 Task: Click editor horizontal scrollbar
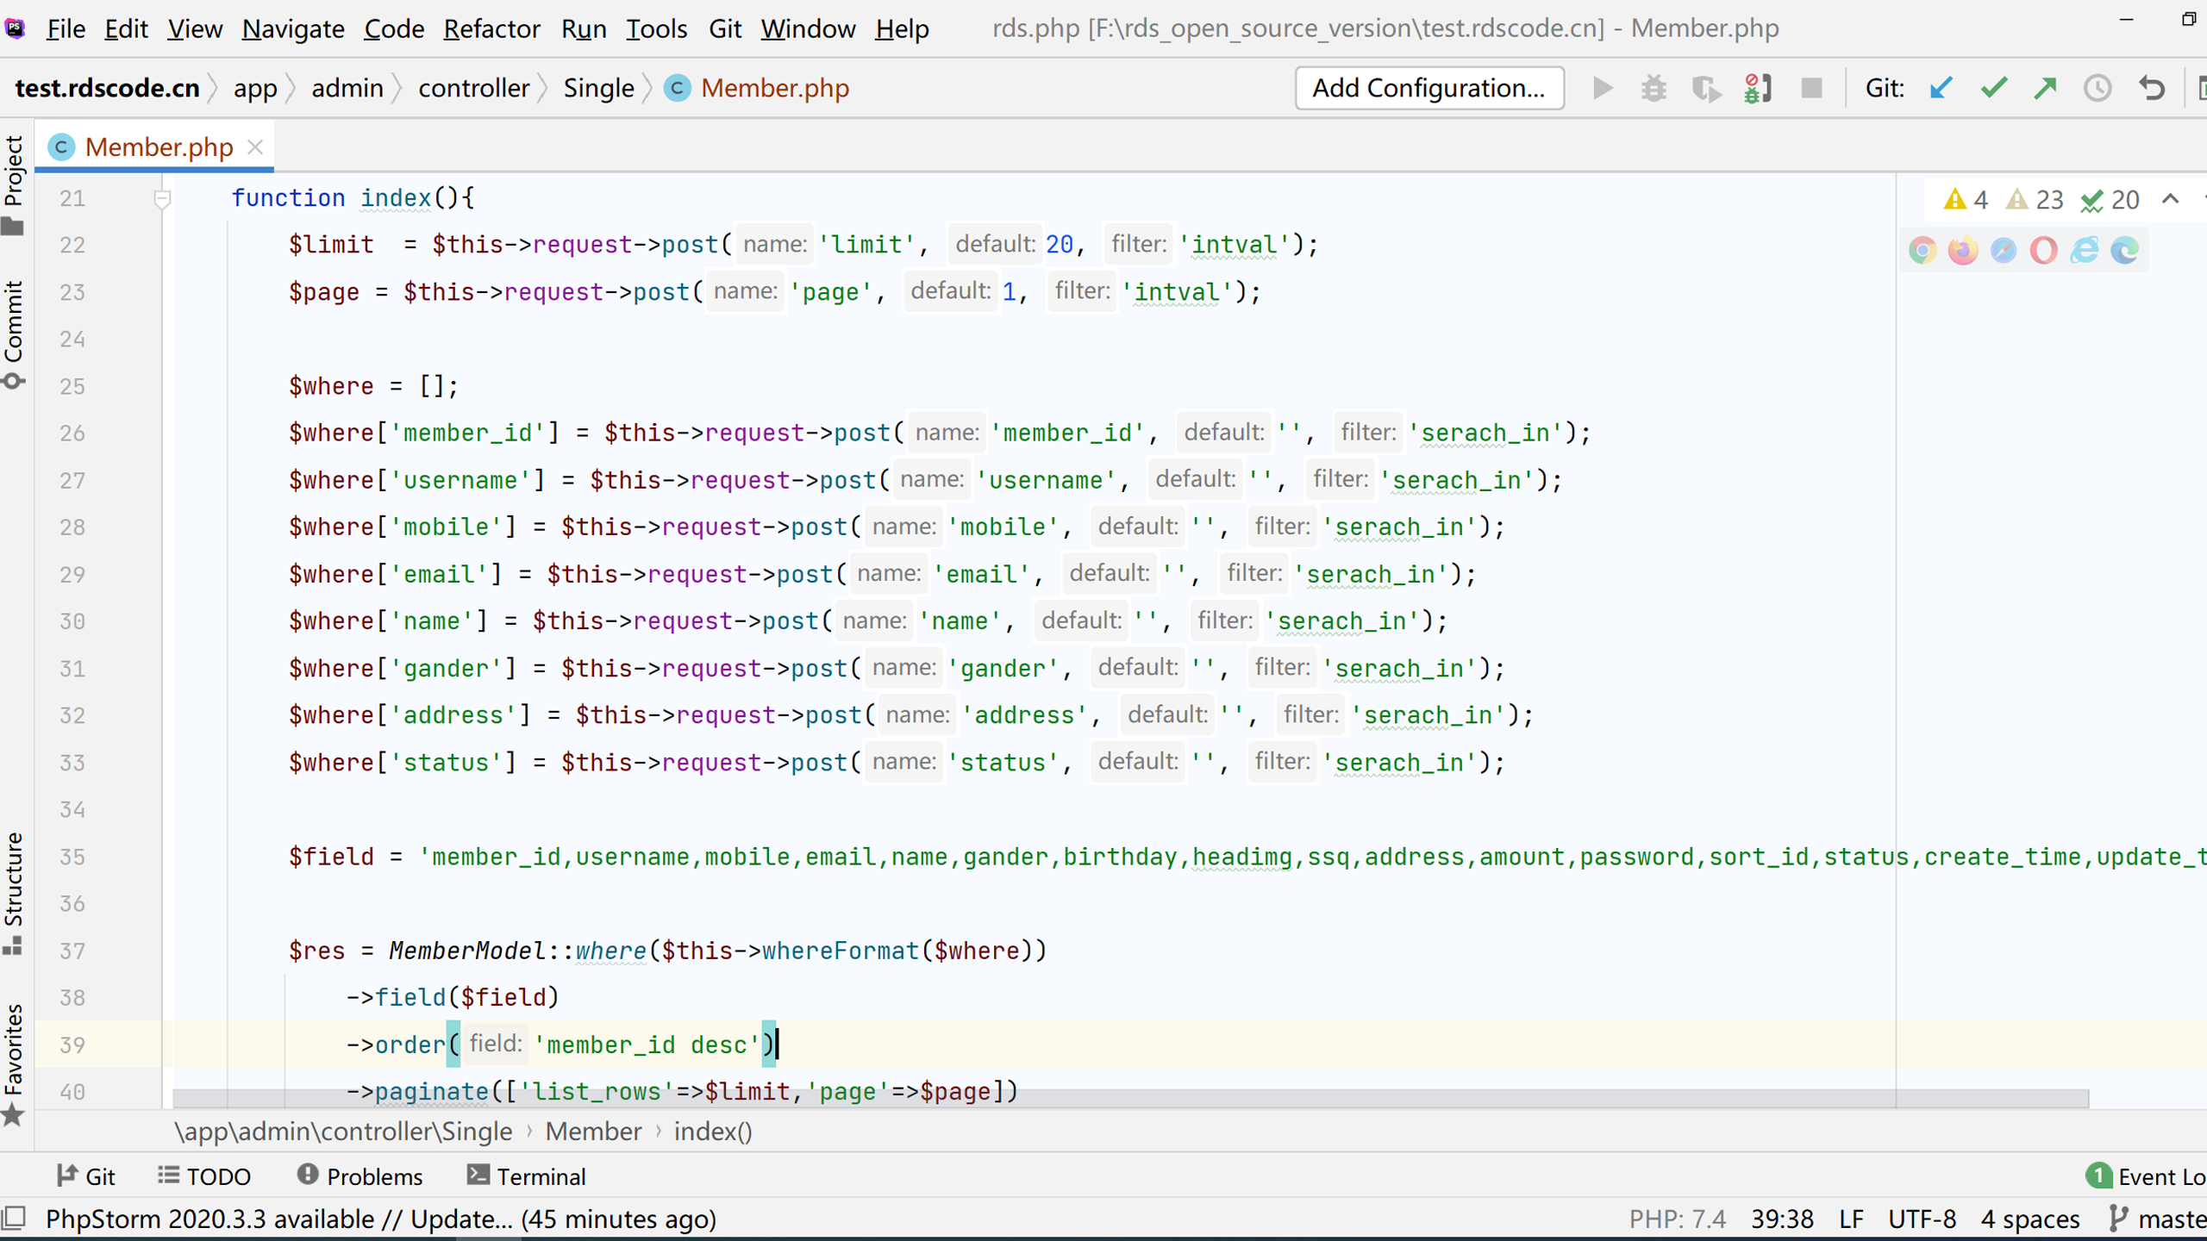pyautogui.click(x=1129, y=1099)
